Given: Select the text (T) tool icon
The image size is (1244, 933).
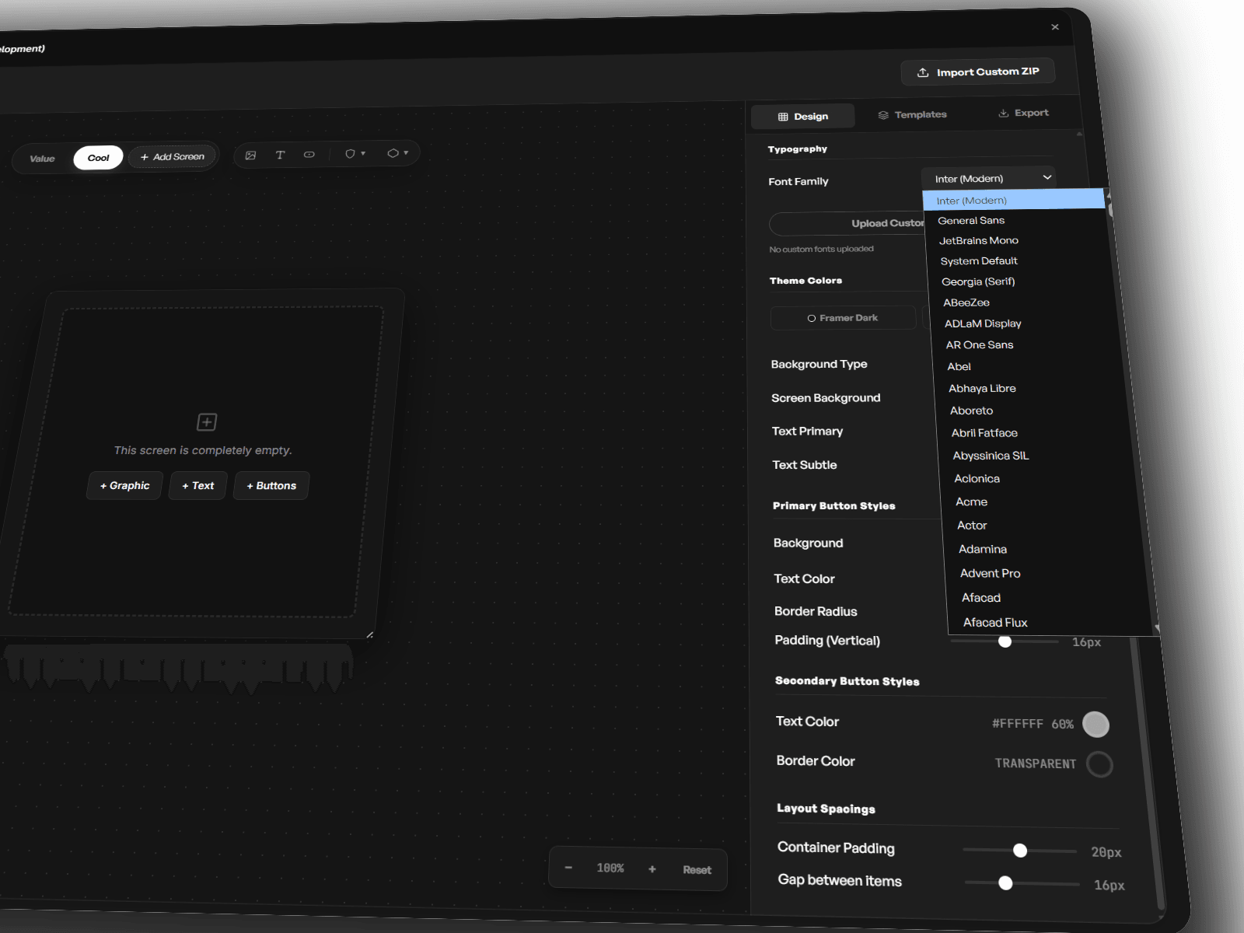Looking at the screenshot, I should (280, 155).
